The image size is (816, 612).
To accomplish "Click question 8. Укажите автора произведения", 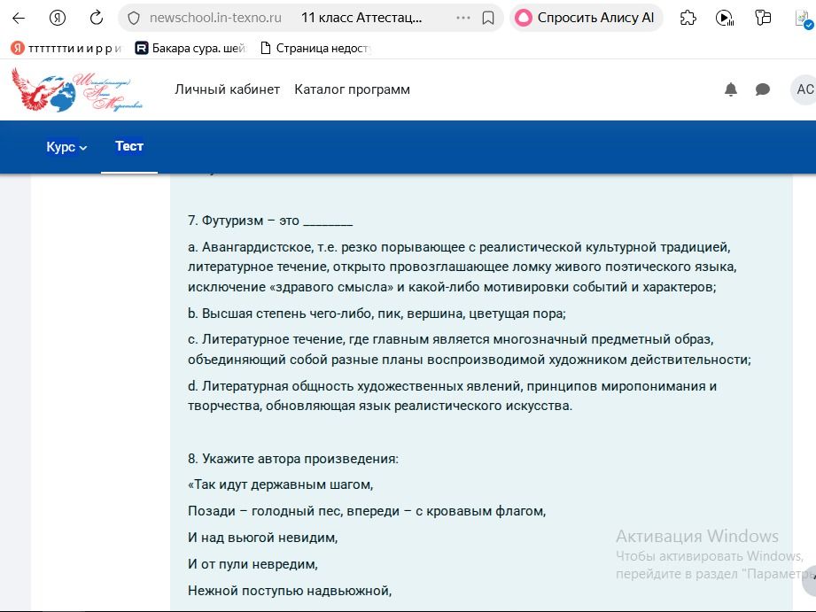I will pos(293,459).
